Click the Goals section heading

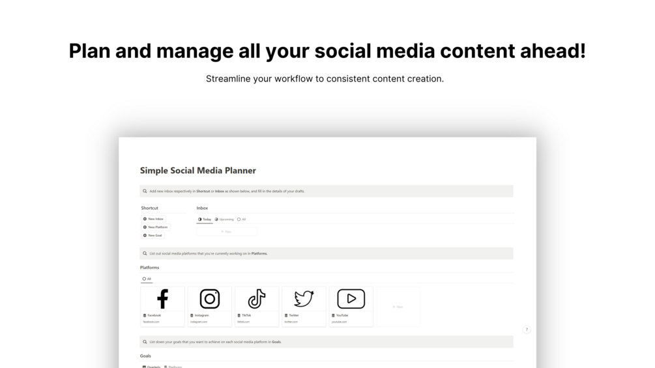point(145,356)
